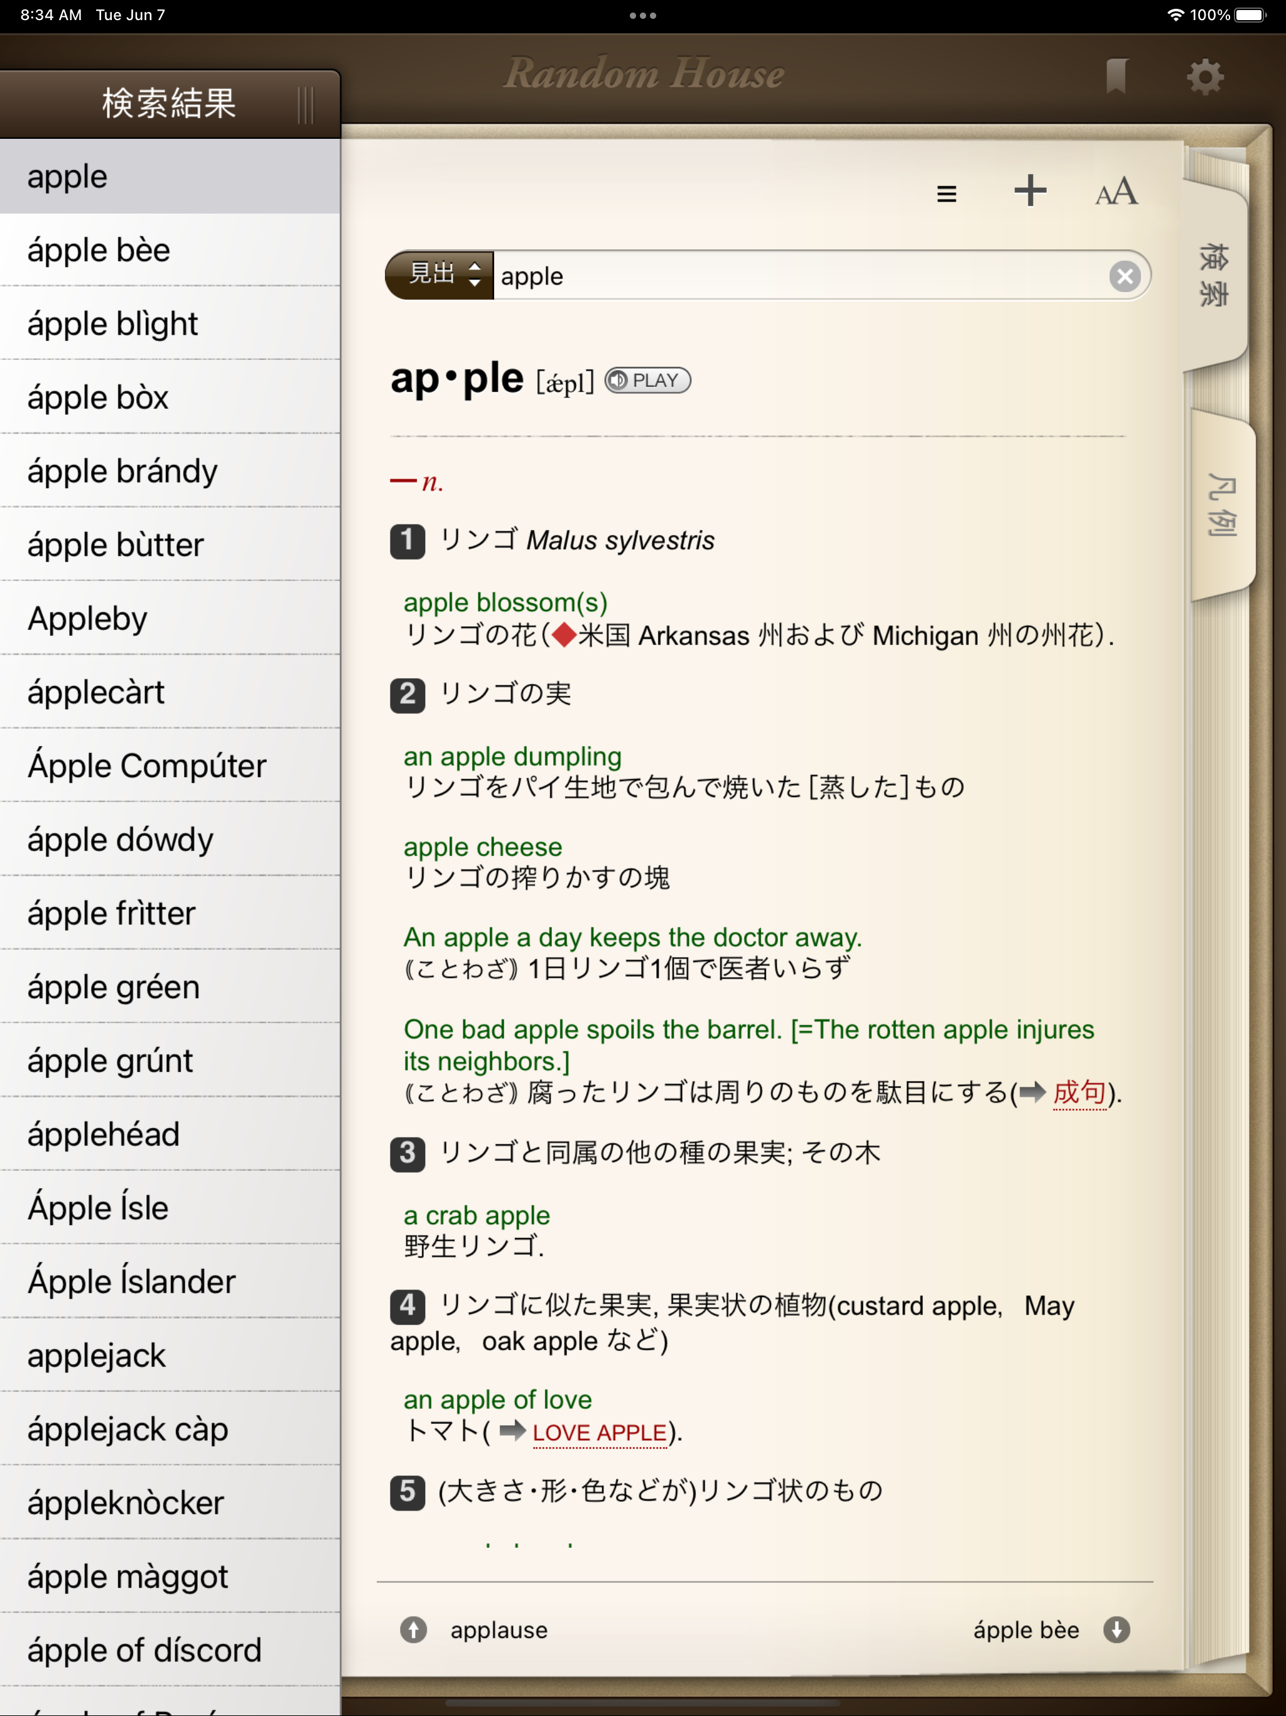The width and height of the screenshot is (1286, 1716).
Task: Open the settings gear
Action: pyautogui.click(x=1203, y=76)
